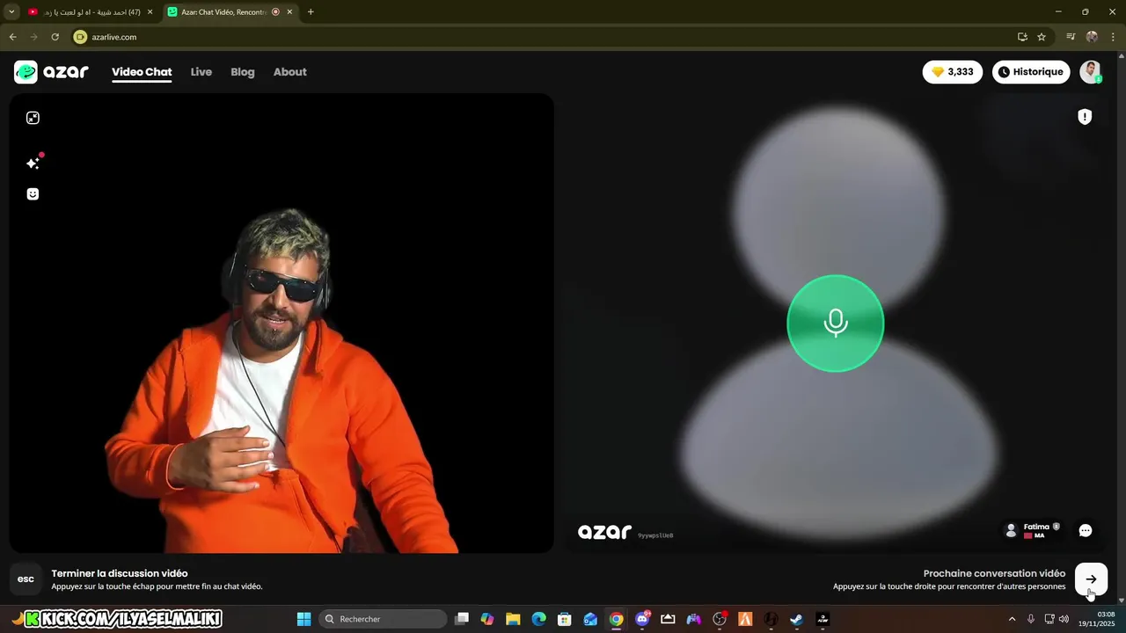This screenshot has width=1126, height=633.
Task: Open the About page
Action: click(290, 72)
